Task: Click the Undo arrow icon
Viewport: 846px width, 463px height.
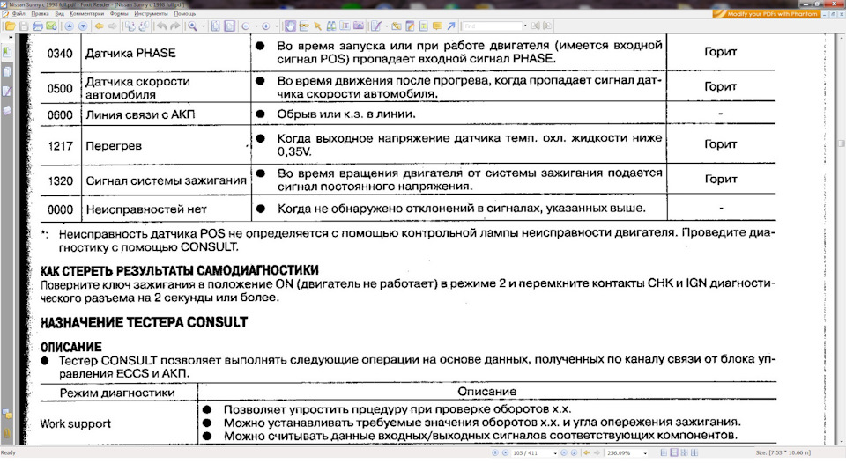Action: click(161, 26)
